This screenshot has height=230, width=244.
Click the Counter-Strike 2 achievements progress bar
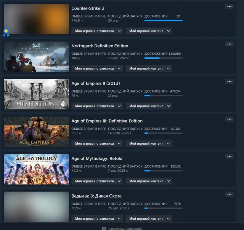(164, 21)
